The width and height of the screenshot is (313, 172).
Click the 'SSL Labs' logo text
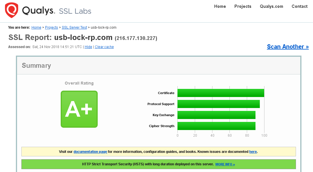[75, 11]
